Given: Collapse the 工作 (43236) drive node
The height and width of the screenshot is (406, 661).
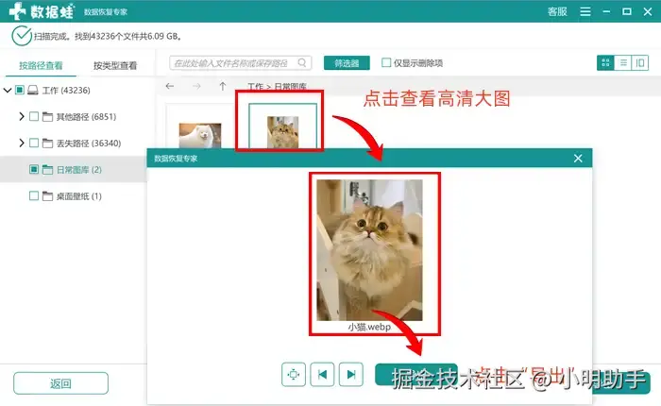Looking at the screenshot, I should 8,91.
